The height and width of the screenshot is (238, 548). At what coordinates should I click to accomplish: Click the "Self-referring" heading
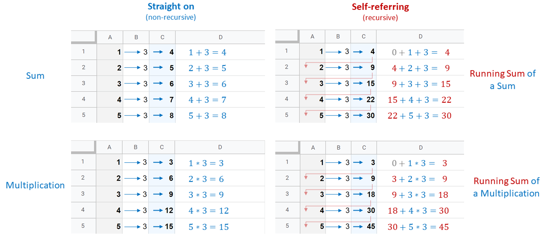[x=380, y=7]
